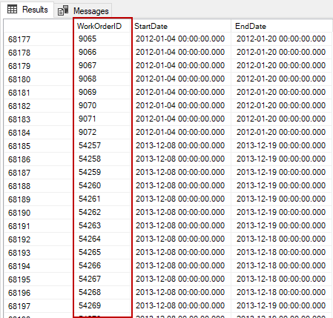Switch to the Results tab
The image size is (333, 318).
point(27,10)
